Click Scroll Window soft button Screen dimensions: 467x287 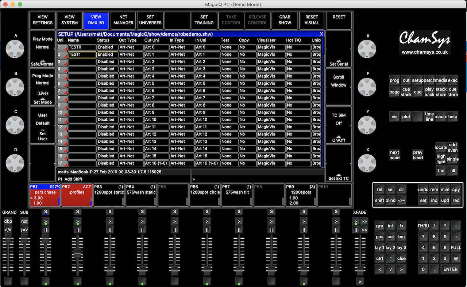click(x=339, y=81)
